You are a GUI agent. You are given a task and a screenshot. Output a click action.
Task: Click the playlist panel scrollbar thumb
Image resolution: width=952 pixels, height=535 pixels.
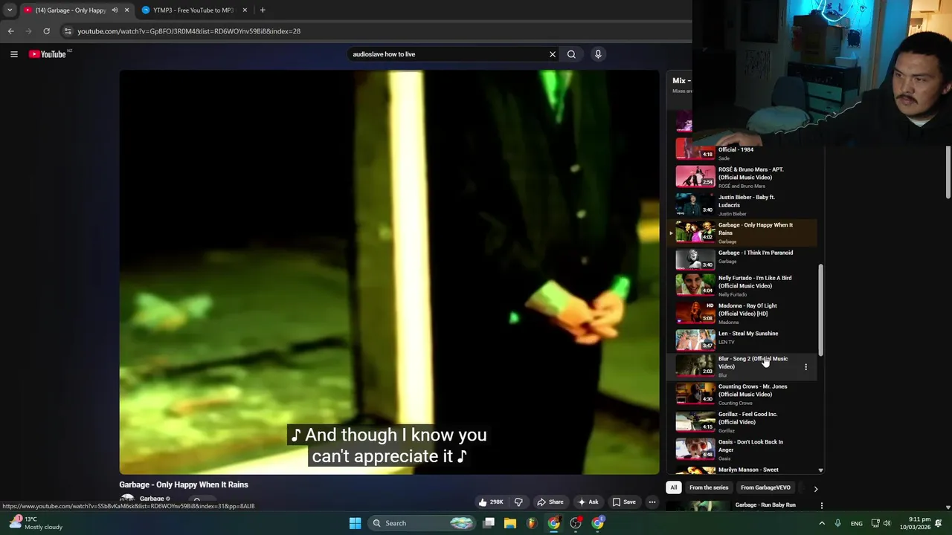click(820, 309)
